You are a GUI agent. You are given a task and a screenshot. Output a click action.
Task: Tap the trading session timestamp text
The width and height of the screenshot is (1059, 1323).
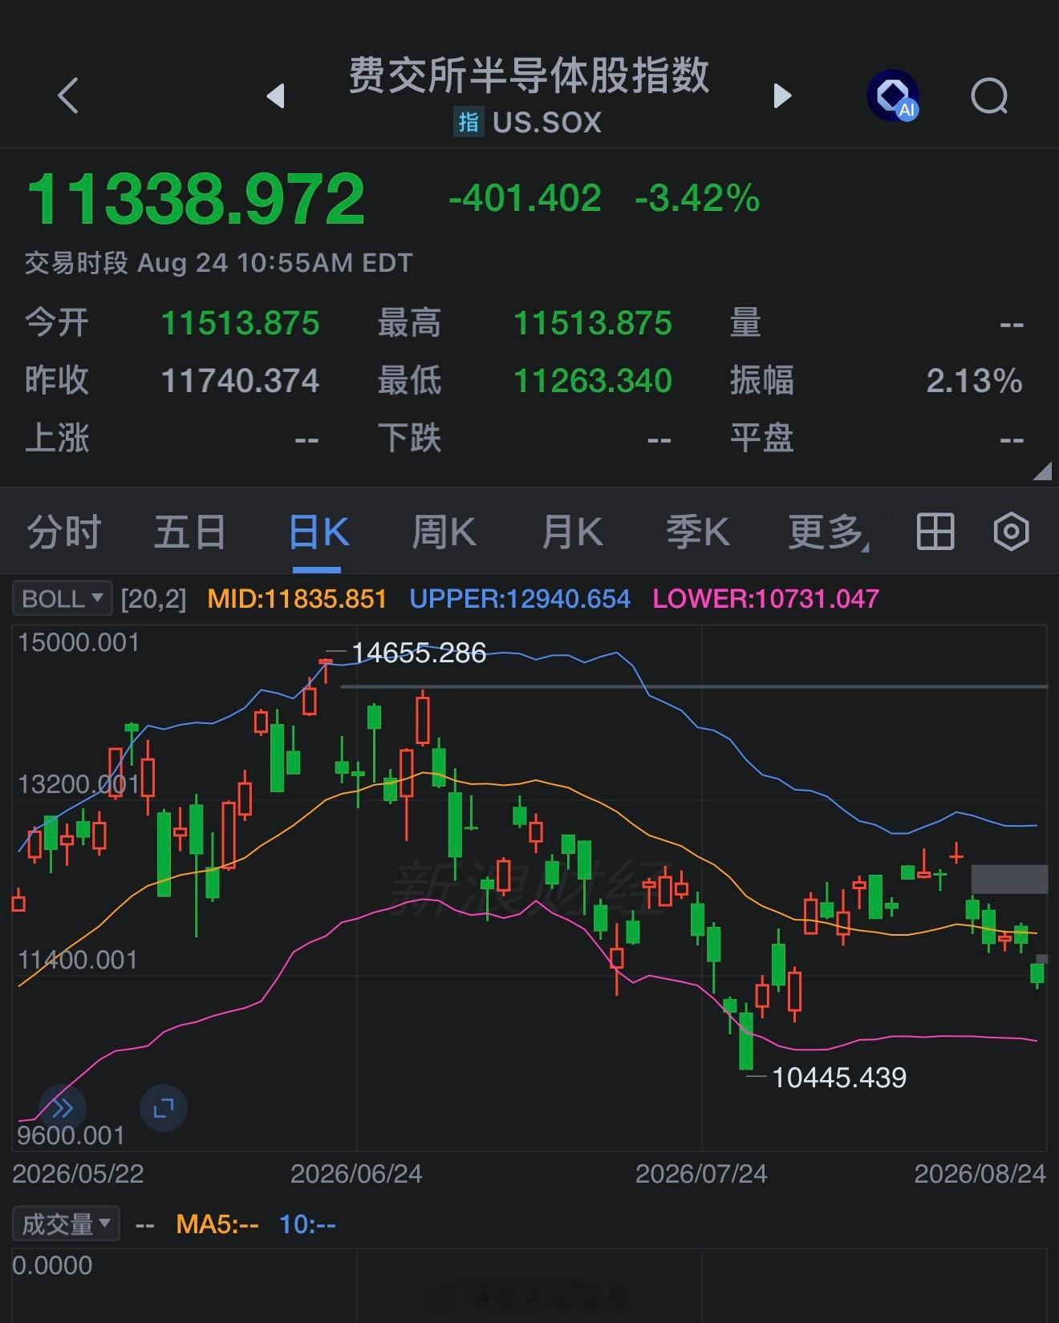pos(218,263)
